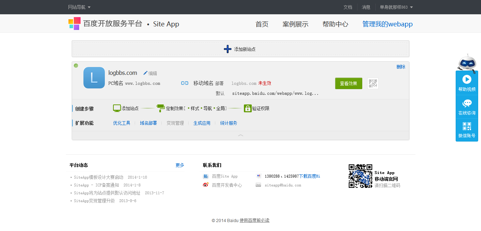Open the 案例展示 tab
Screen dimensions: 481x231
(295, 24)
